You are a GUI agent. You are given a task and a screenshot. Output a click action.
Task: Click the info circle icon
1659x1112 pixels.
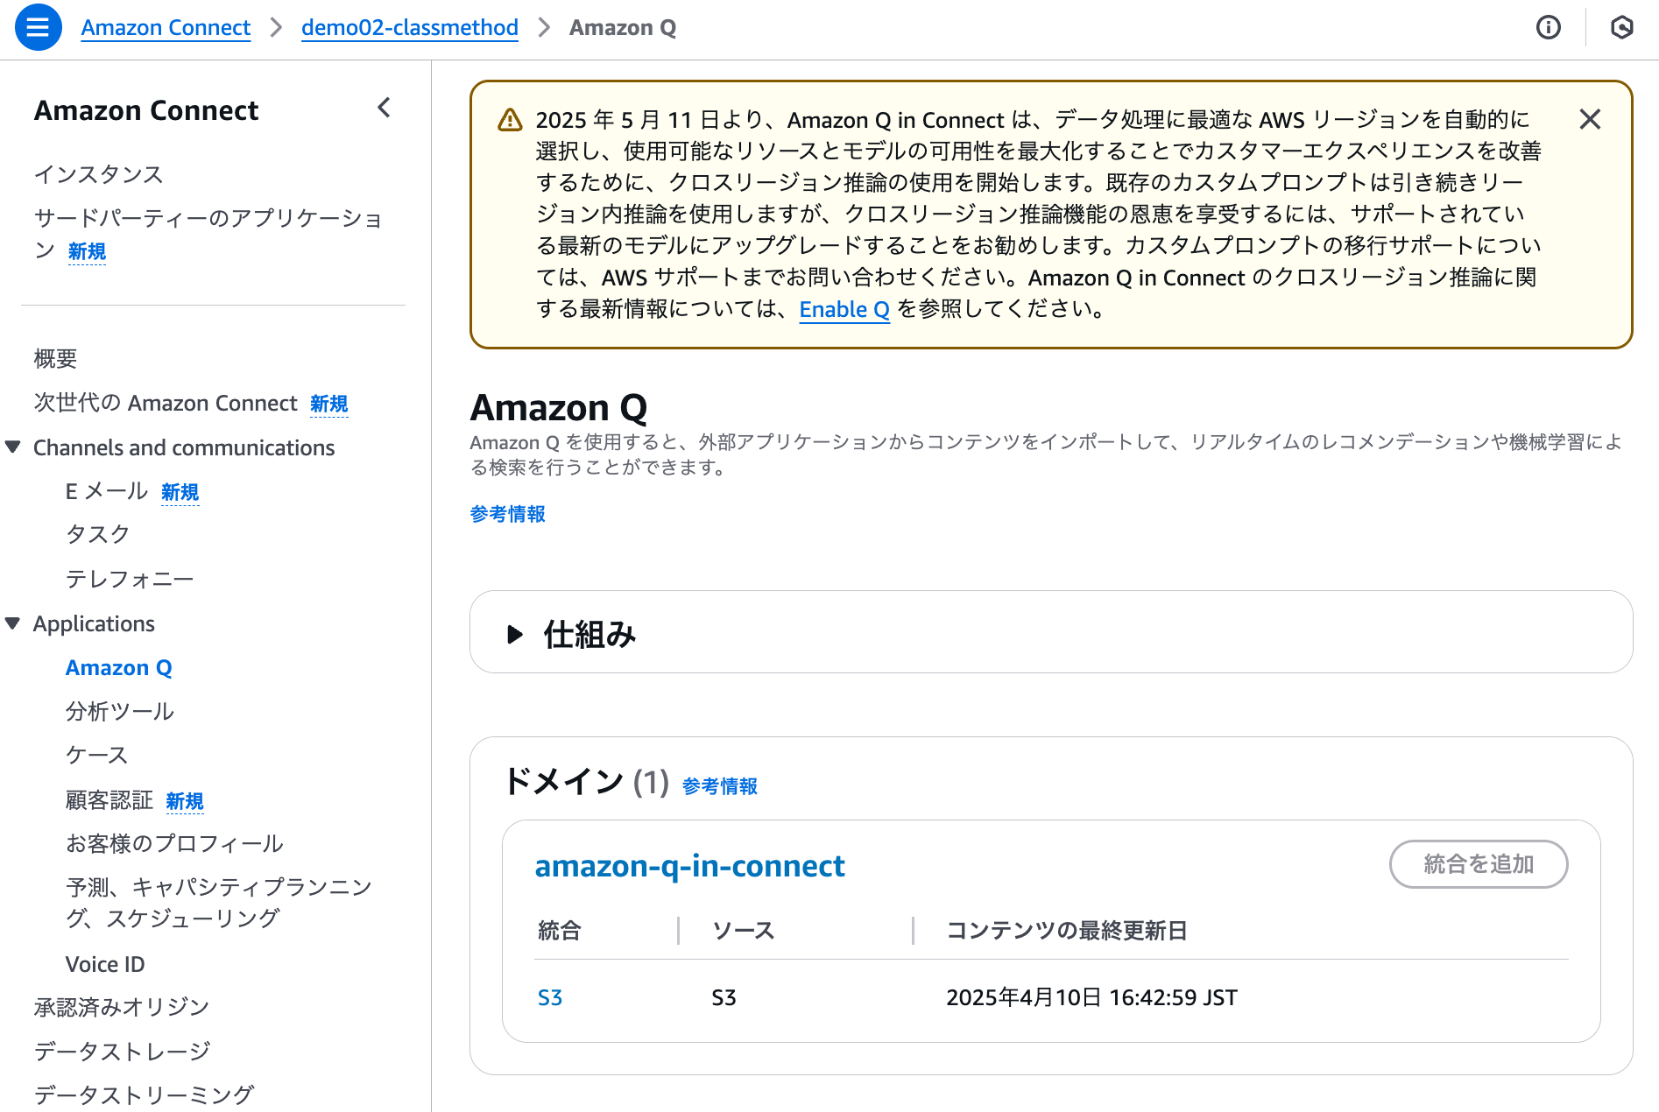pos(1549,28)
